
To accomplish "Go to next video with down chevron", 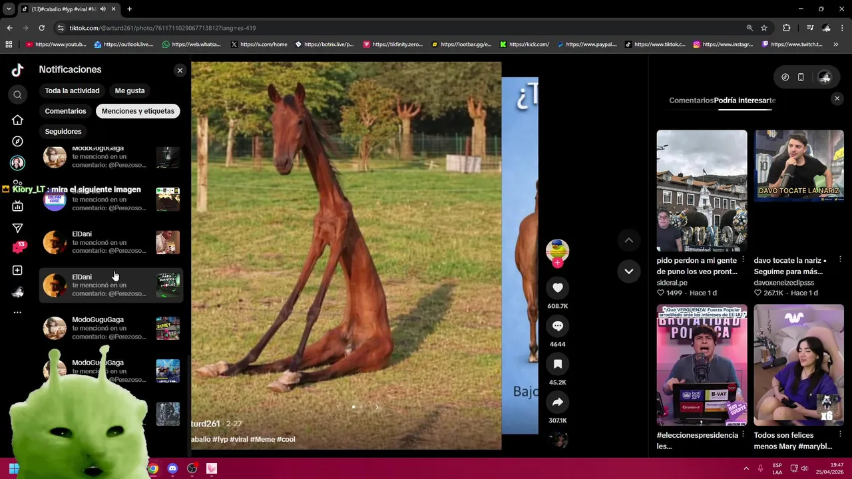I will pyautogui.click(x=628, y=271).
